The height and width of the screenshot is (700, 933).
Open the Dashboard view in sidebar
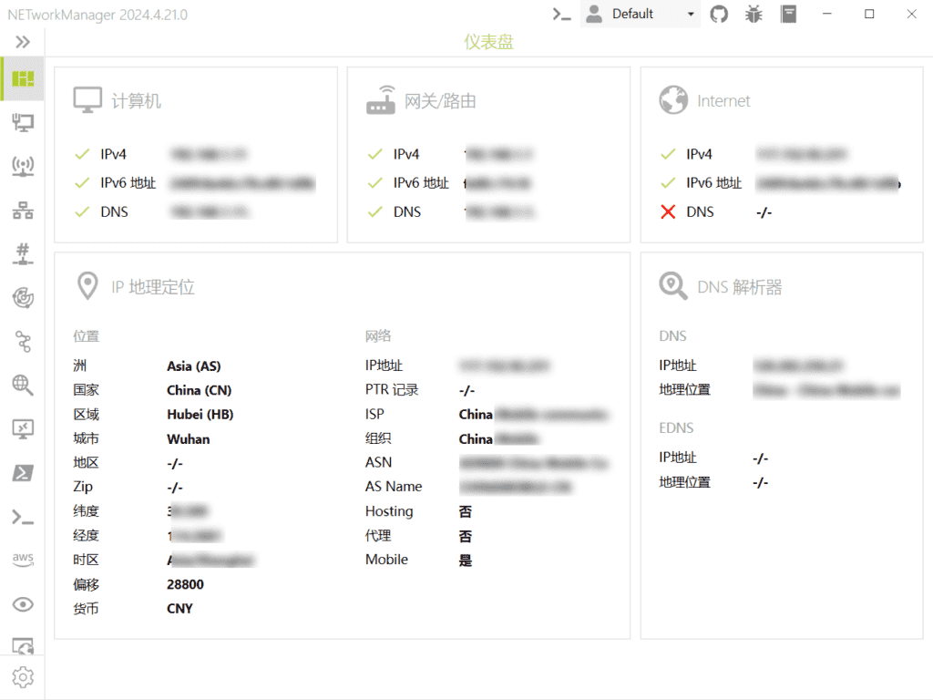click(x=23, y=79)
